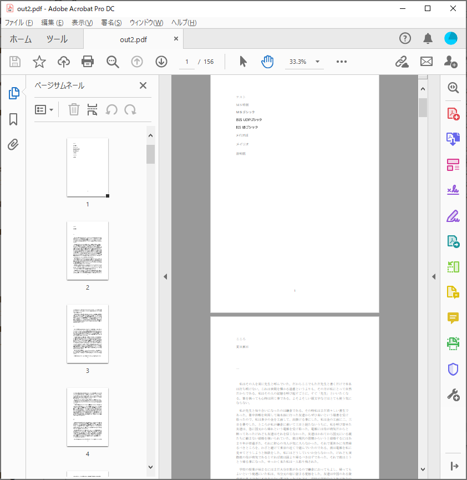Viewport: 467px width, 480px height.
Task: View notifications bell
Action: tap(428, 39)
